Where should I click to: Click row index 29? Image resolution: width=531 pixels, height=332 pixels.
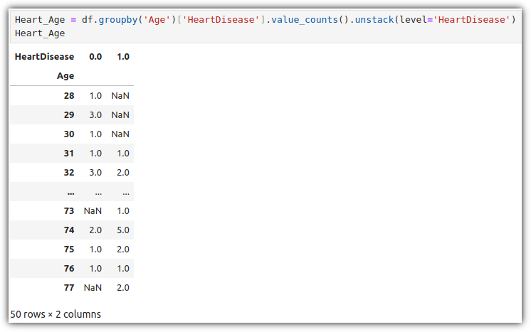click(69, 115)
